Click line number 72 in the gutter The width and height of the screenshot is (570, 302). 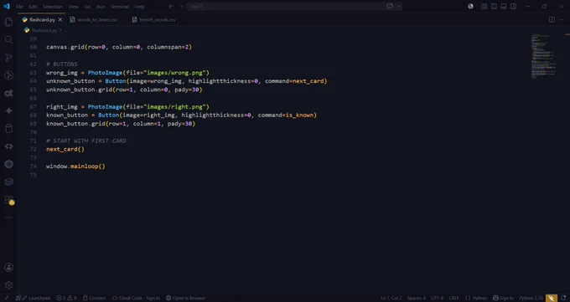tap(33, 149)
